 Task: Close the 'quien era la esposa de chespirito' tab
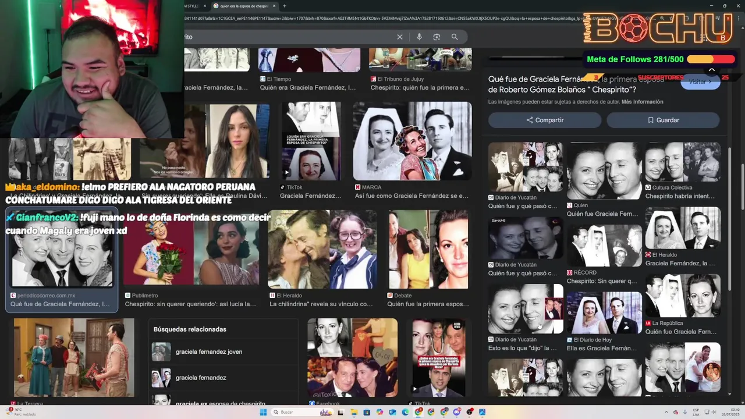[x=274, y=6]
